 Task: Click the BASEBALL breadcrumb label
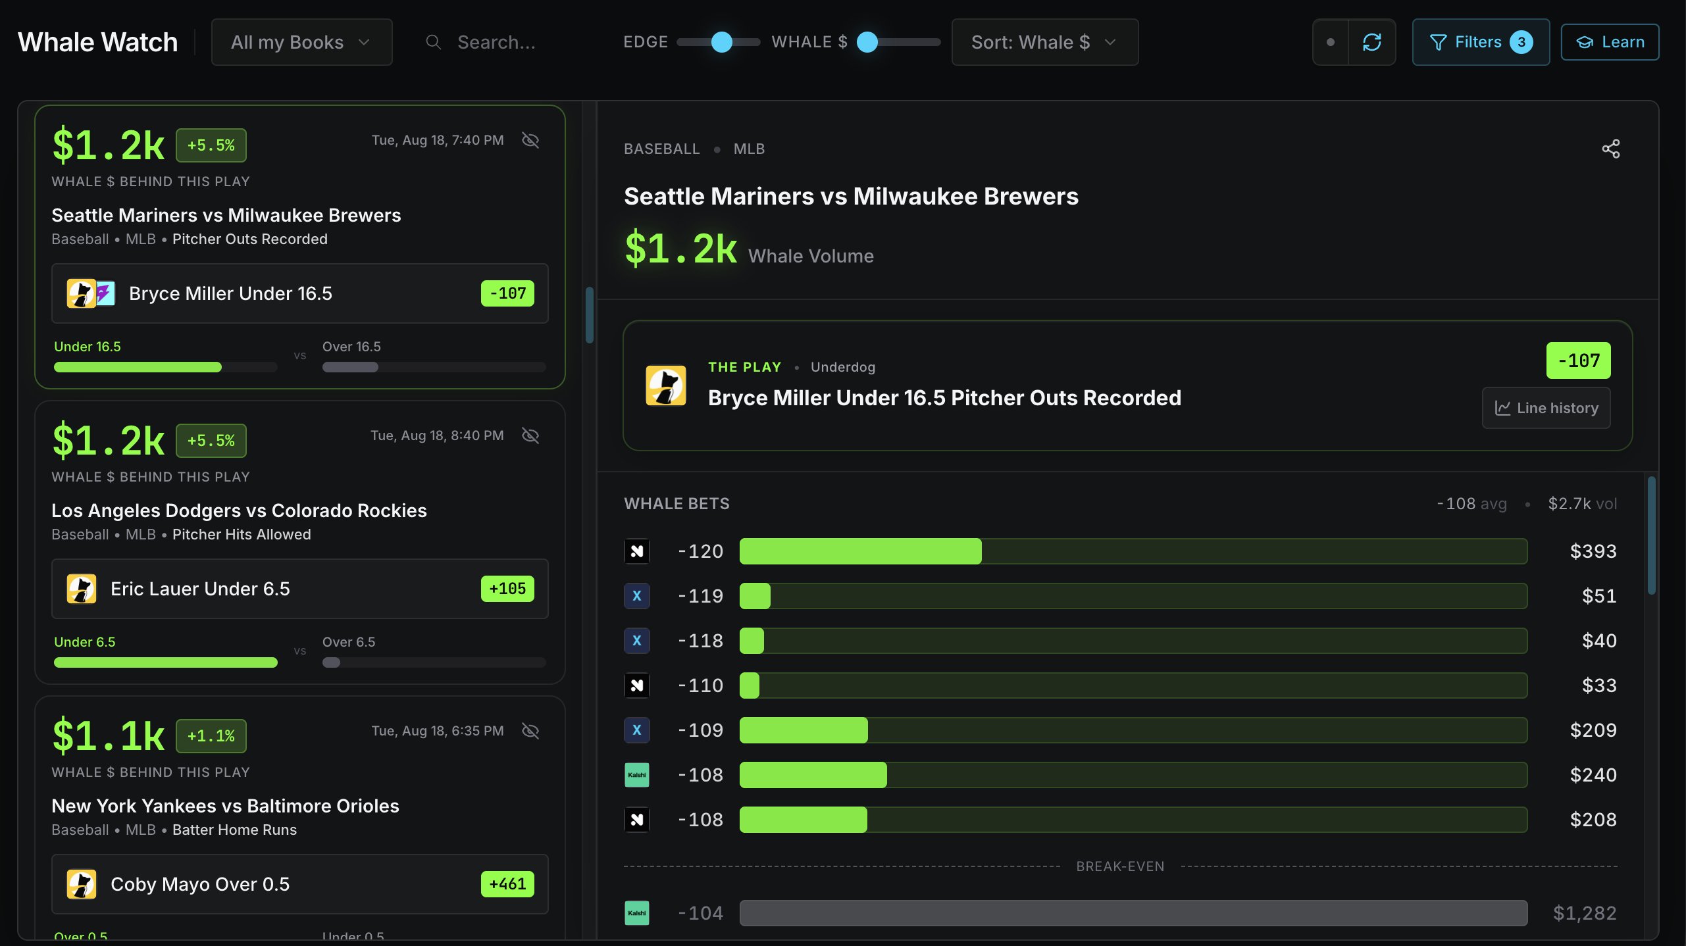[662, 149]
